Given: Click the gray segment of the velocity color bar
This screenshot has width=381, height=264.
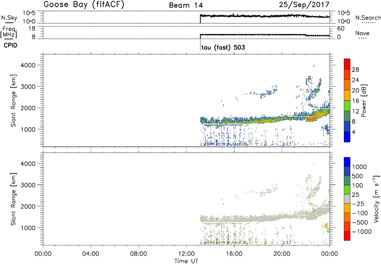Looking at the screenshot, I should [347, 199].
